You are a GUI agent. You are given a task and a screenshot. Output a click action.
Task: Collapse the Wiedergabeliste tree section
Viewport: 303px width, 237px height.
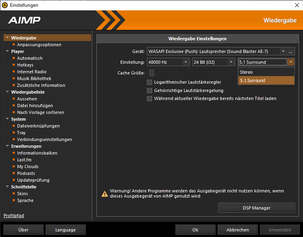click(7, 92)
